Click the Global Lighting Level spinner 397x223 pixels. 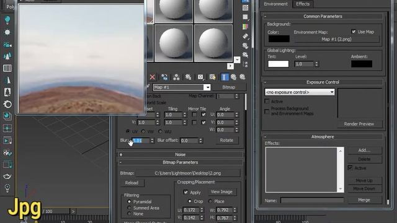(316, 64)
